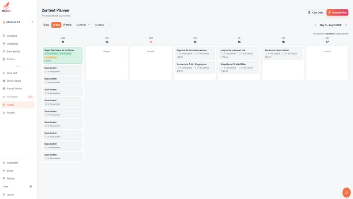Image resolution: width=353 pixels, height=199 pixels.
Task: Click the Generate Week button
Action: (337, 13)
